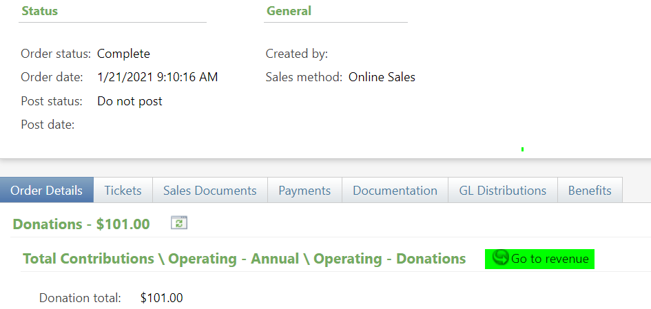Viewport: 651px width, 309px height.
Task: Click the Status section header
Action: (39, 11)
